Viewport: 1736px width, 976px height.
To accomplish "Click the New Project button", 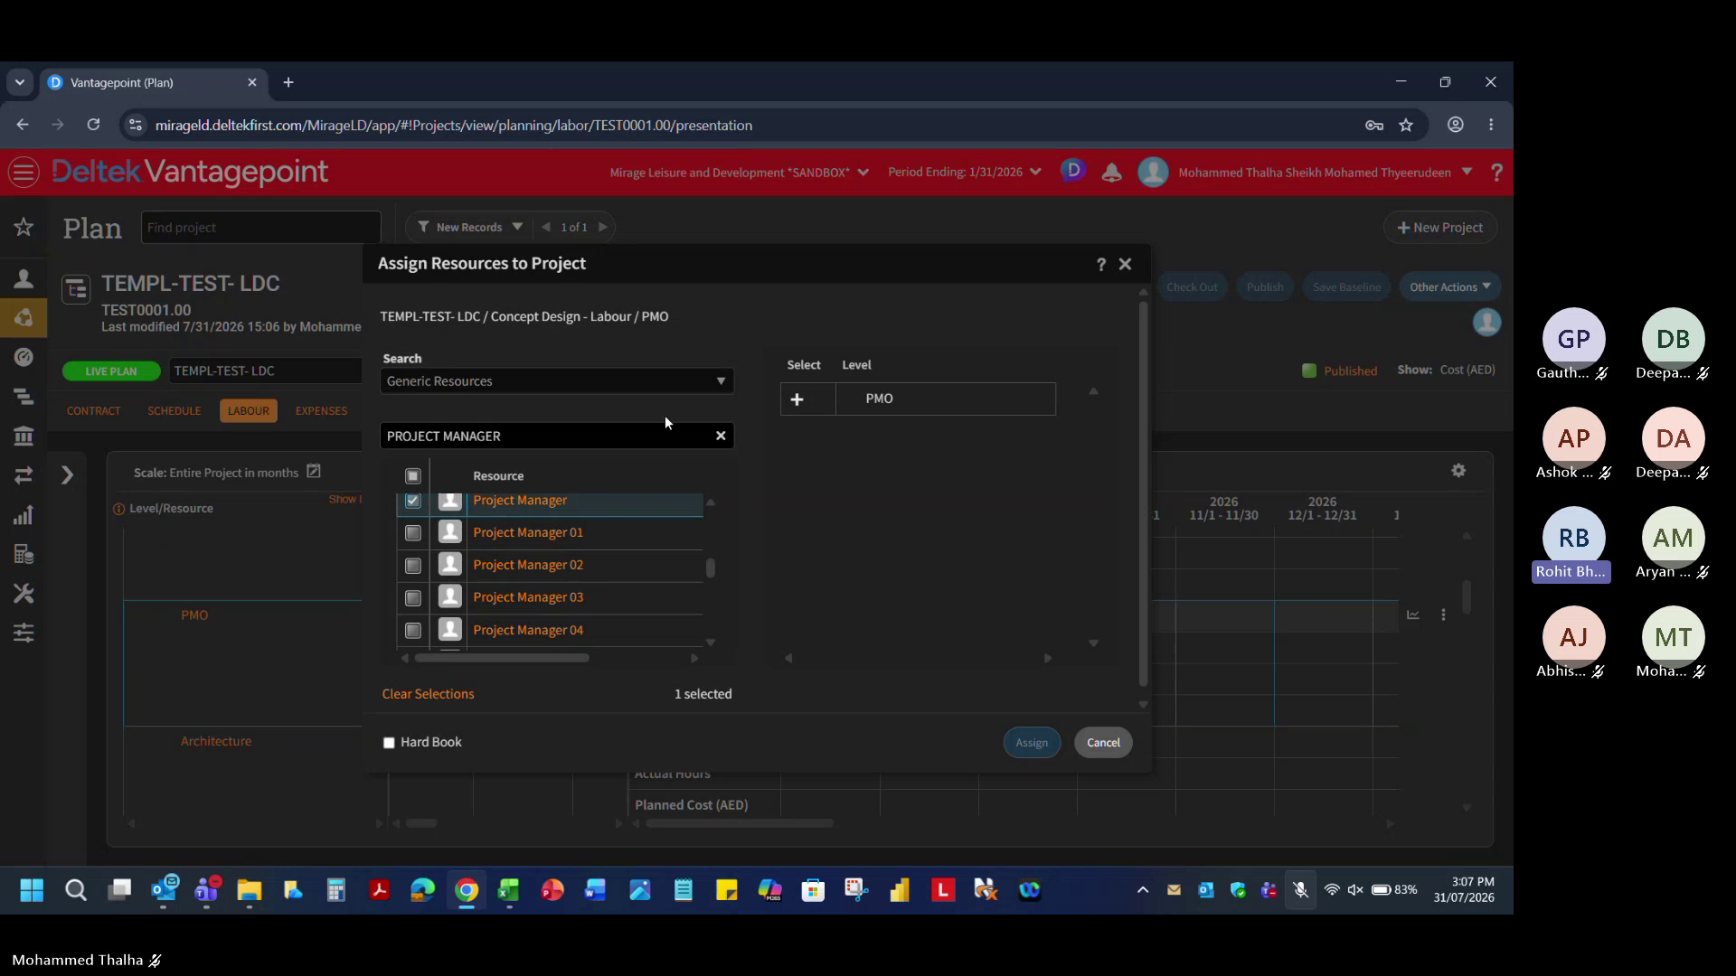I will tap(1440, 228).
